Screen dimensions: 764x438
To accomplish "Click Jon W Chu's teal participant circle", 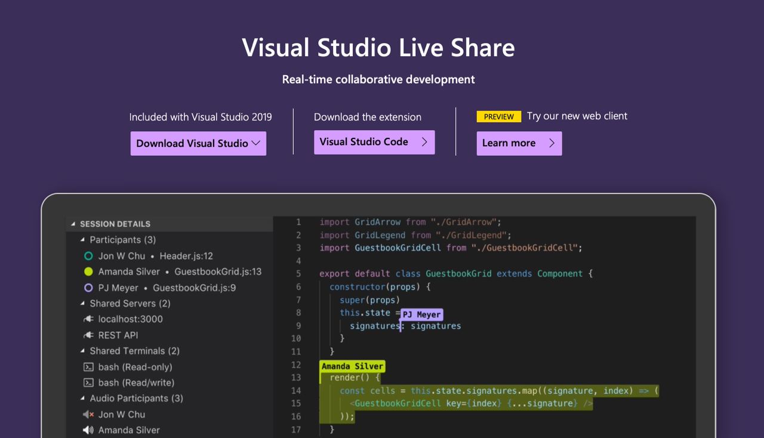I will click(88, 256).
